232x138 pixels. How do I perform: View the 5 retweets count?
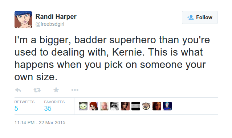point(16,108)
